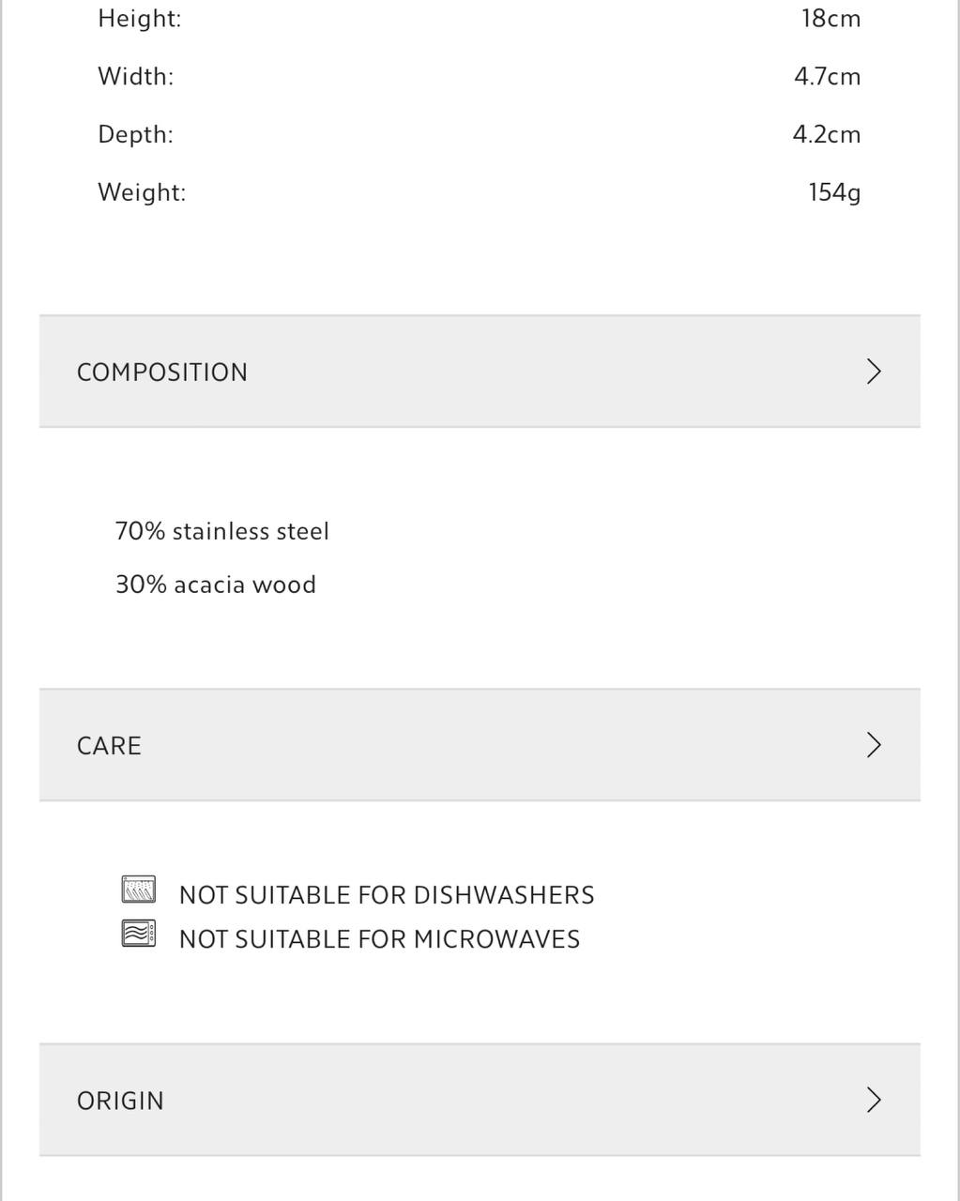
Task: Click the Depth label
Action: (x=135, y=134)
